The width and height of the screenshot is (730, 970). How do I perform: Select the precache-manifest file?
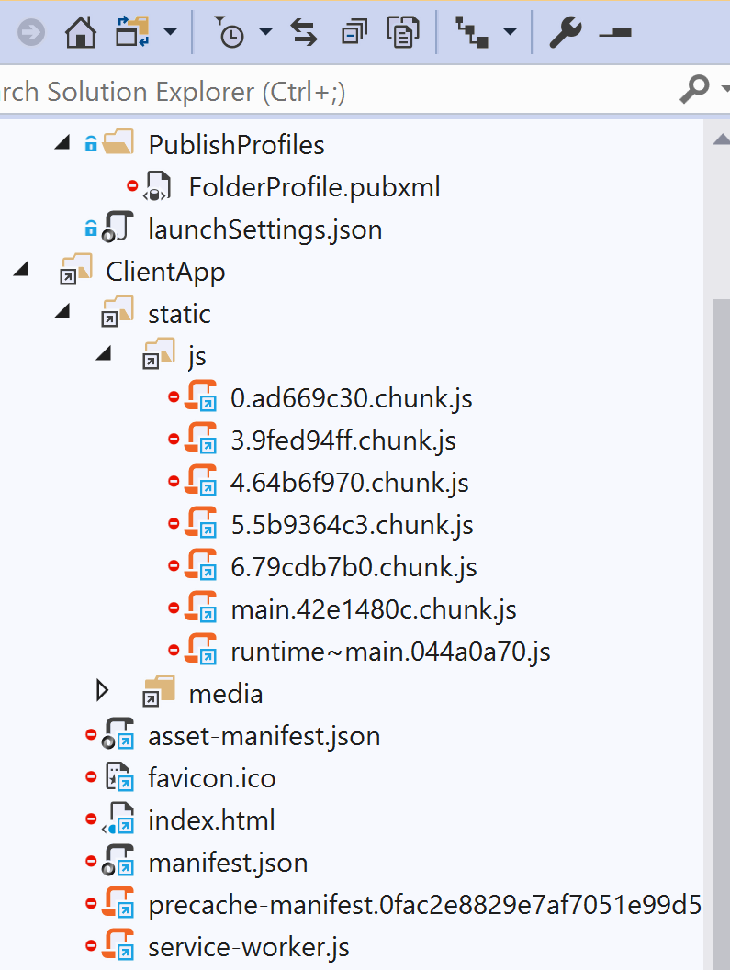pyautogui.click(x=425, y=905)
